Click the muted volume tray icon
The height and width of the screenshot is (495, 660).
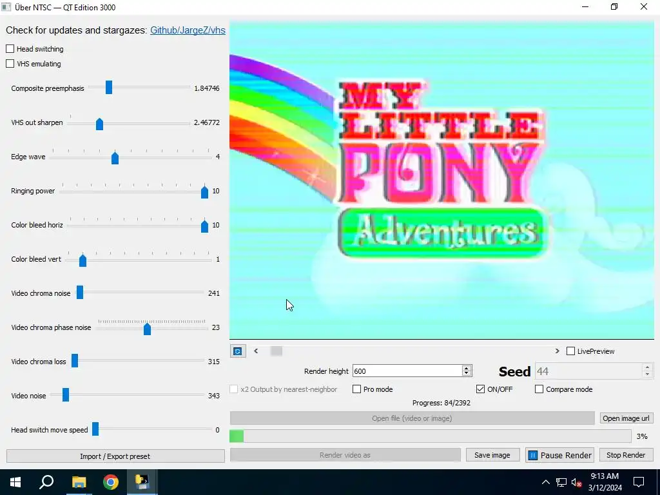pos(577,482)
